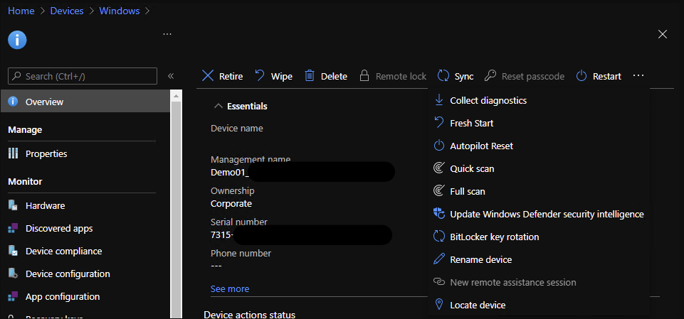Click the Device compliance icon
The image size is (684, 319).
(13, 251)
